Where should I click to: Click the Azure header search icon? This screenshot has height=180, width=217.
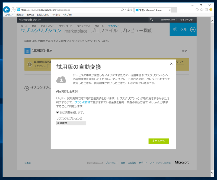(152, 20)
